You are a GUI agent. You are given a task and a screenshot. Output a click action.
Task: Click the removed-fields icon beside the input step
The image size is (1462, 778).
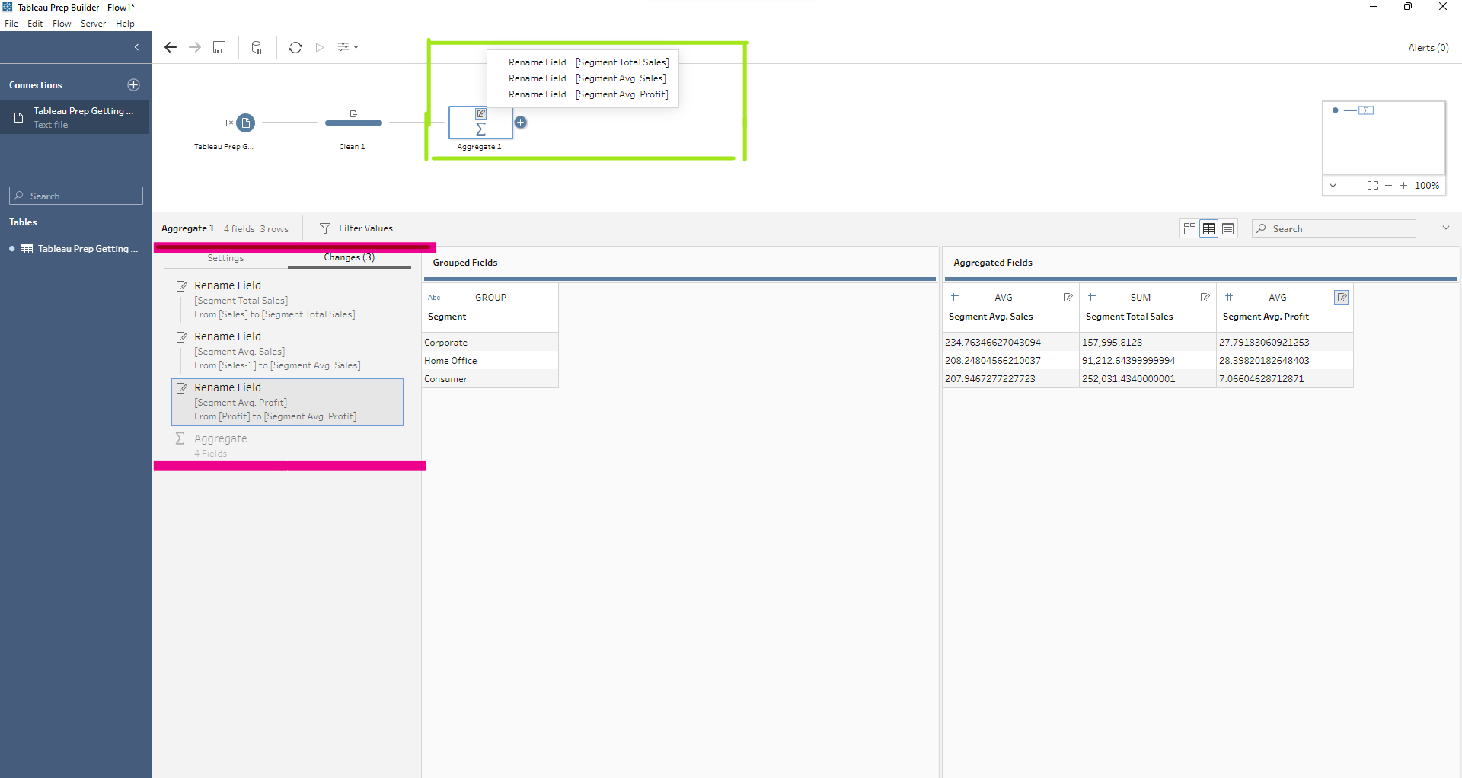[x=228, y=123]
